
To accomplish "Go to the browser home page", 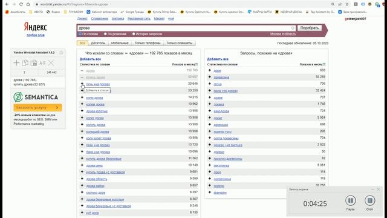I will pyautogui.click(x=28, y=4).
